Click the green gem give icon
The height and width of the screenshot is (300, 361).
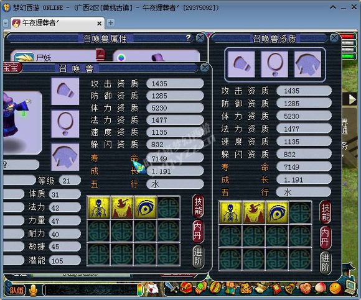coord(201,288)
